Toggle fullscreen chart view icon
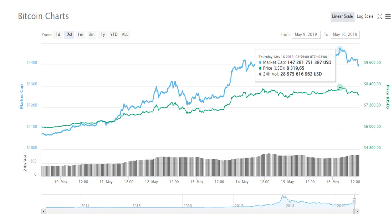Screen dimensions: 391x220 (x=380, y=16)
